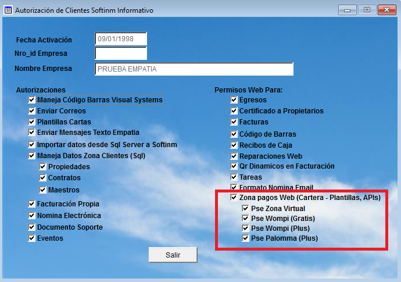Toggle Nomina Electrónica checkbox
This screenshot has height=282, width=401.
coord(31,216)
